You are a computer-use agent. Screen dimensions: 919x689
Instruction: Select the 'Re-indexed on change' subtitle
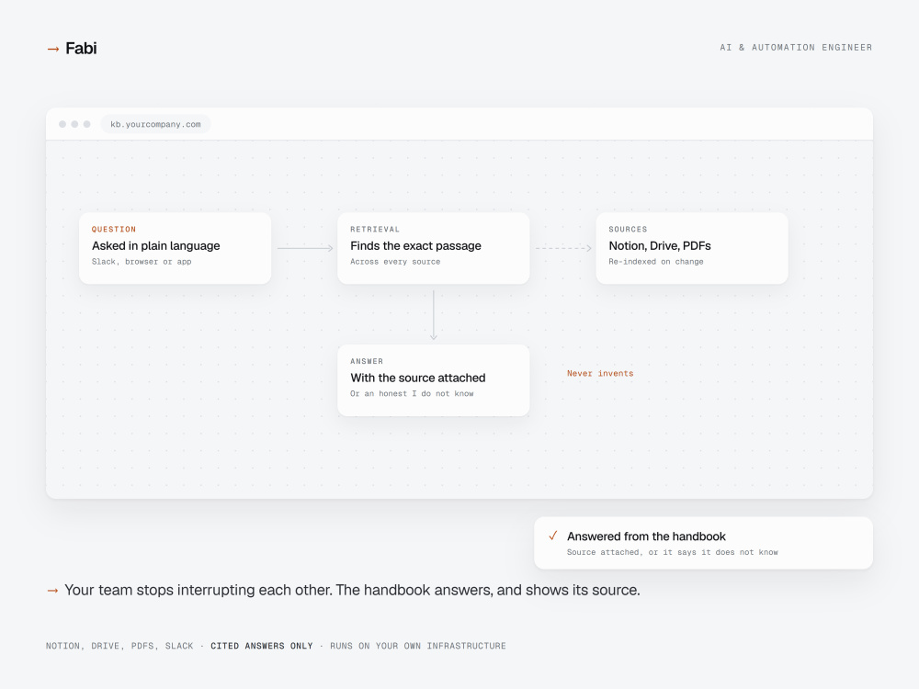[656, 262]
